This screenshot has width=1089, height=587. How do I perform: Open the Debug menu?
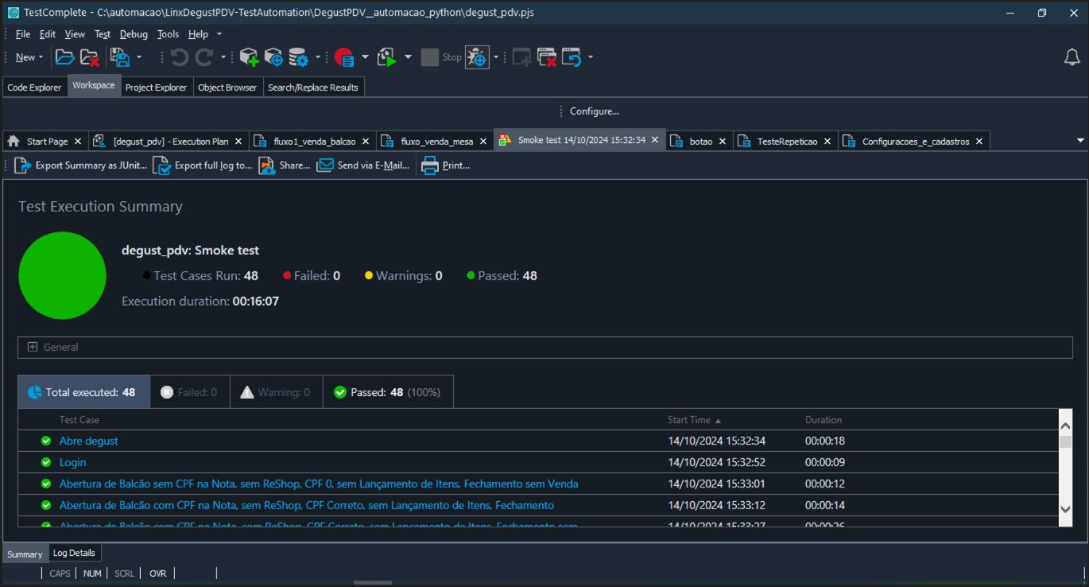tap(134, 34)
